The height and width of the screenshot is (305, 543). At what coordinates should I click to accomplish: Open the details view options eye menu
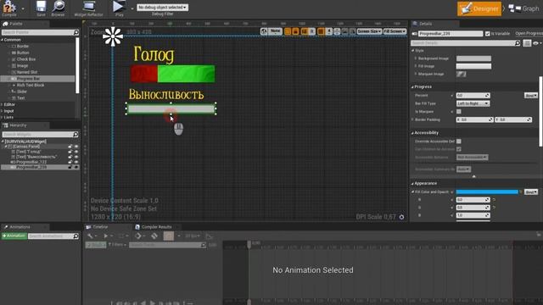pos(537,43)
